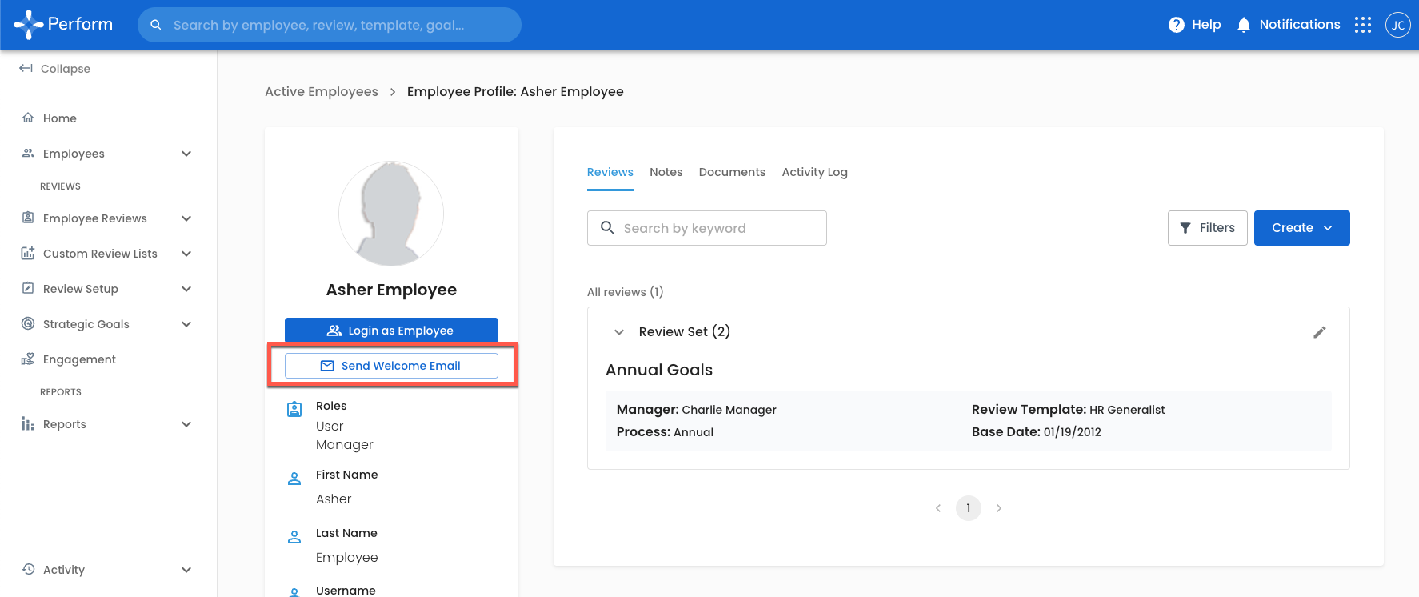Viewport: 1419px width, 597px height.
Task: Click the Employees people icon
Action: (28, 153)
